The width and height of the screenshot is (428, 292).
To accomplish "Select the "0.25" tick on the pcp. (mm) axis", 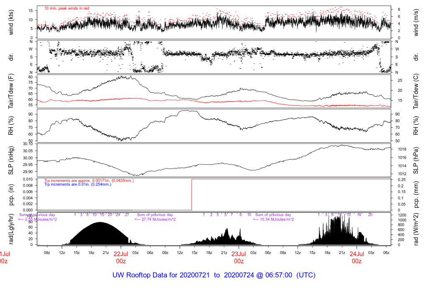I will (x=401, y=180).
